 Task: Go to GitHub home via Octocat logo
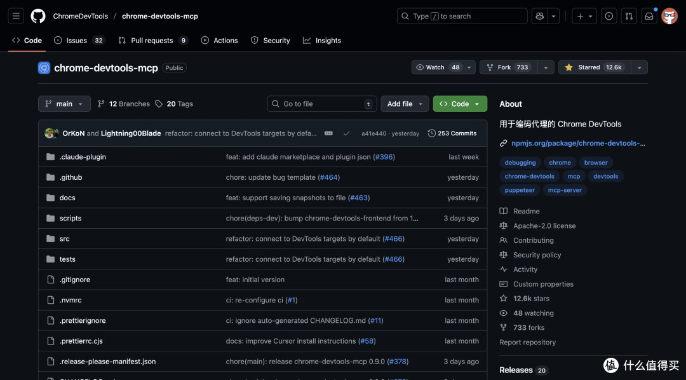[38, 16]
